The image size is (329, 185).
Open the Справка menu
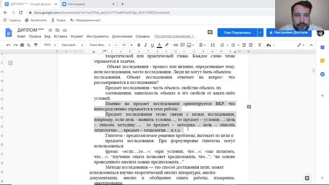click(142, 36)
